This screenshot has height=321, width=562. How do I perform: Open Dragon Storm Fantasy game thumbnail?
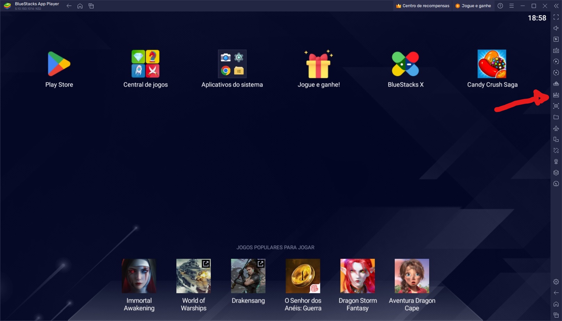tap(357, 276)
